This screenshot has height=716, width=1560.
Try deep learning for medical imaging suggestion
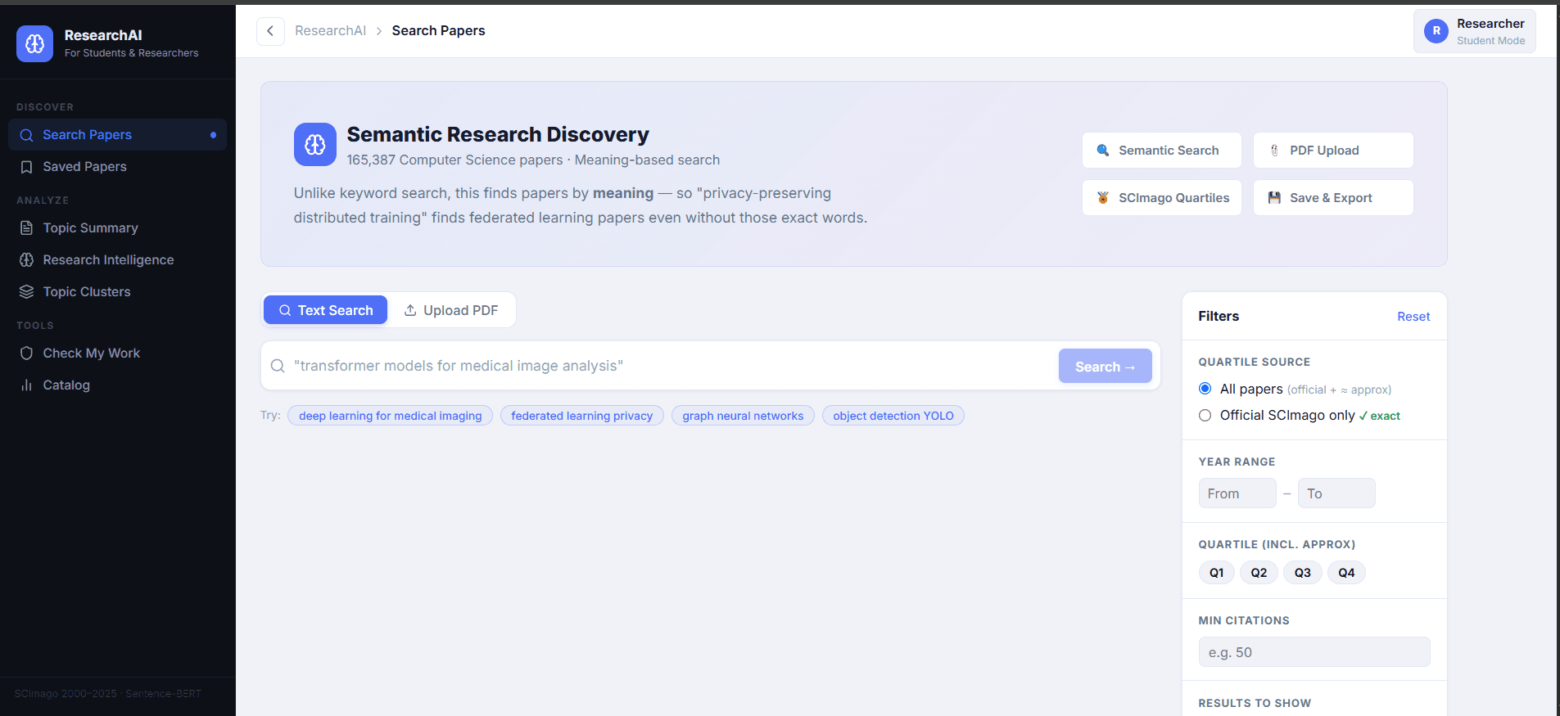click(390, 416)
